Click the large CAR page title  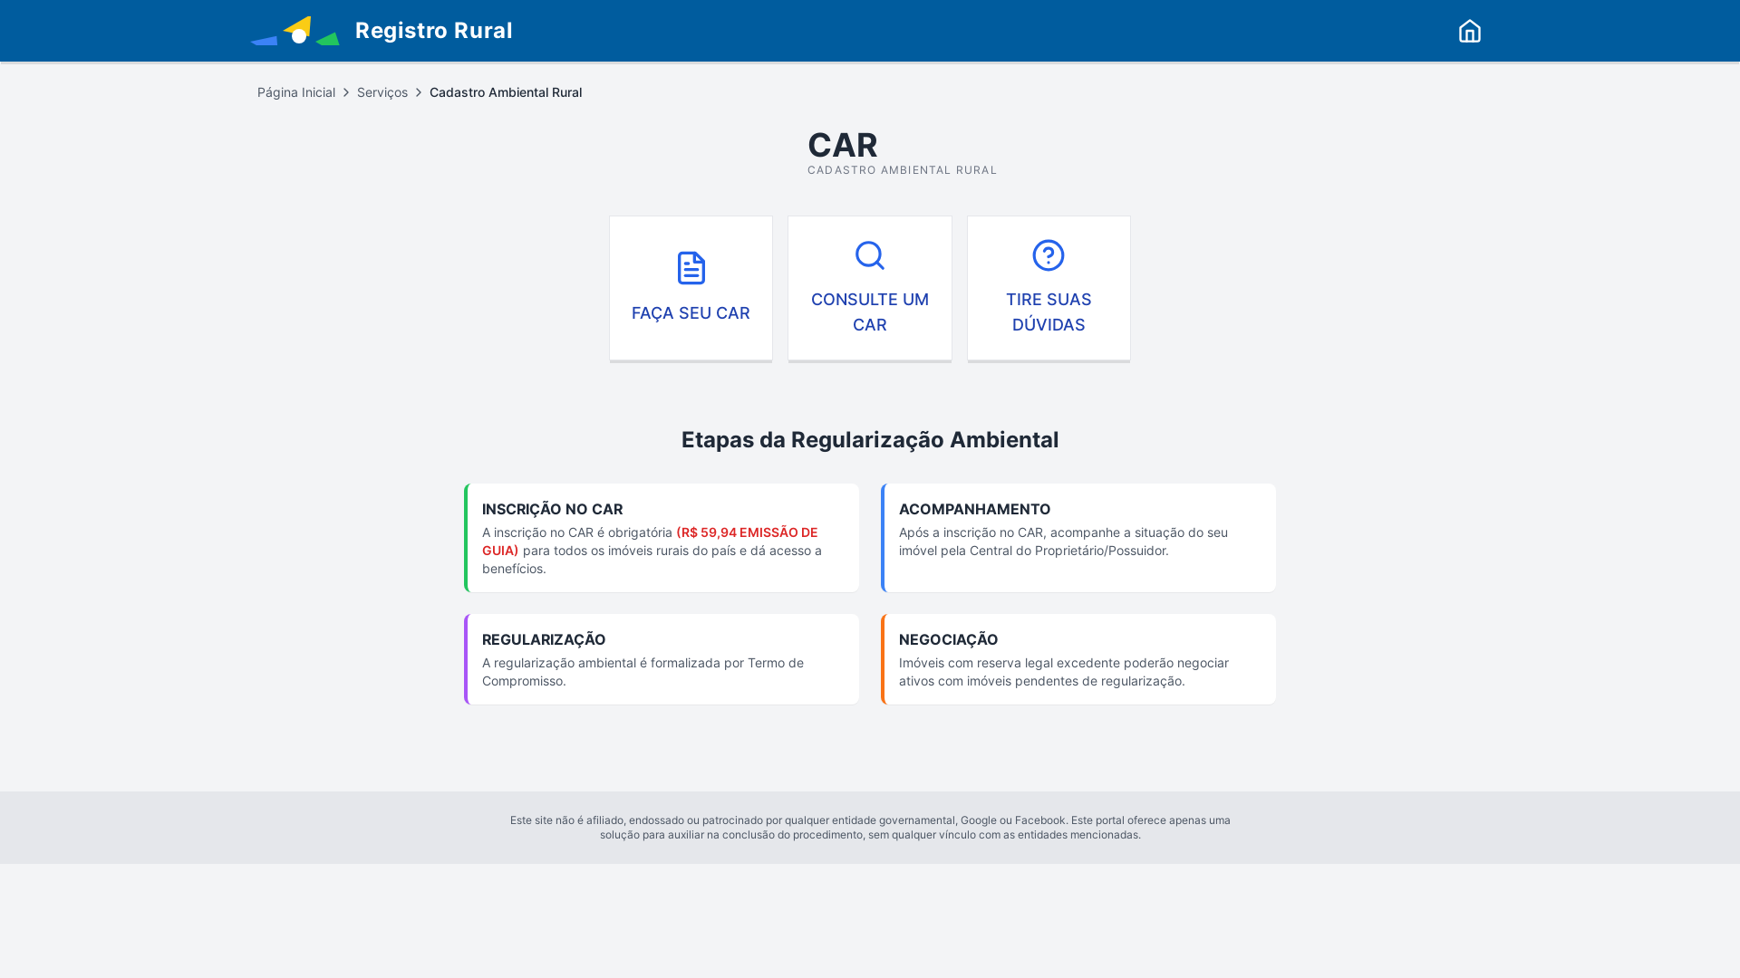(842, 145)
